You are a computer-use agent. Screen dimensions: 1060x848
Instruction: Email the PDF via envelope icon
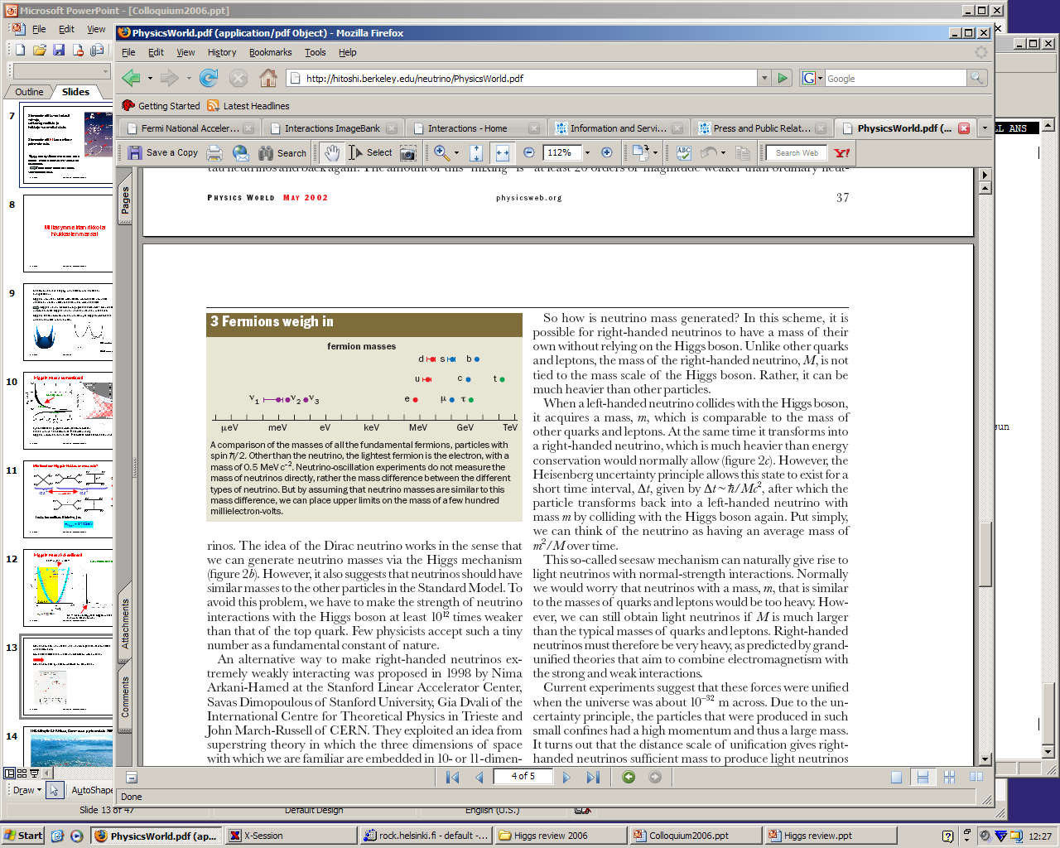tap(241, 152)
